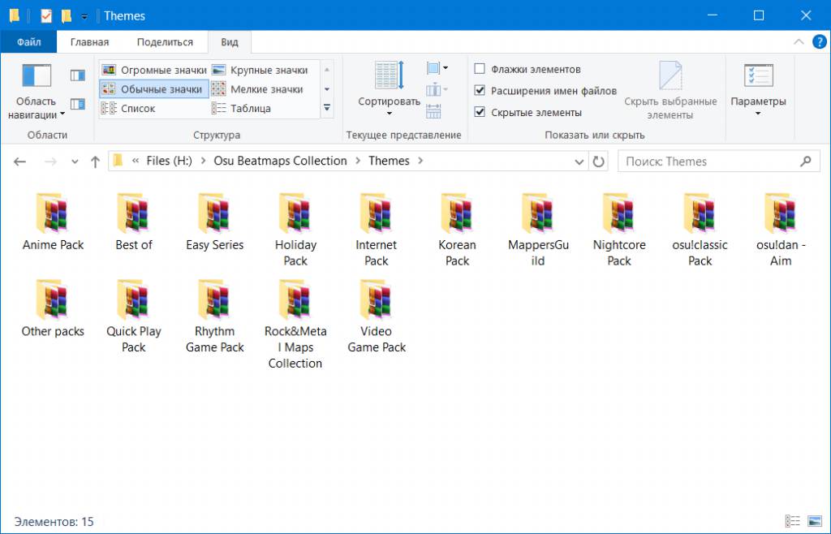Expand the layout gallery more arrow

(327, 108)
